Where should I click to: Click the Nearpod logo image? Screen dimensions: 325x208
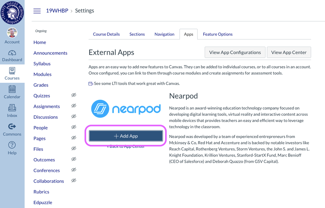(x=126, y=109)
